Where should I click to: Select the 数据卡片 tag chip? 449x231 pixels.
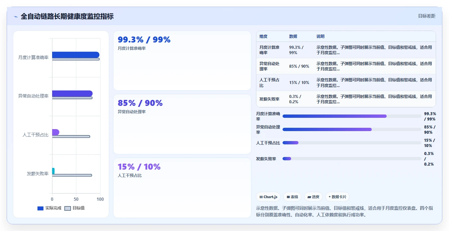point(337,197)
